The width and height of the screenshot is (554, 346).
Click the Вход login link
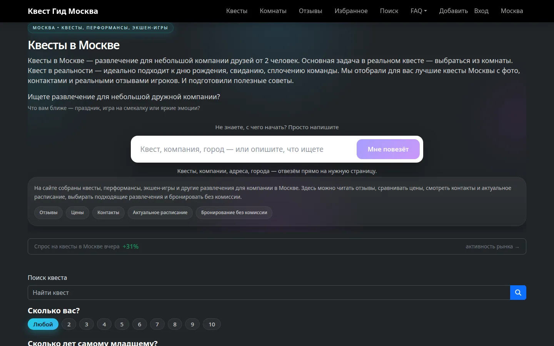point(481,11)
